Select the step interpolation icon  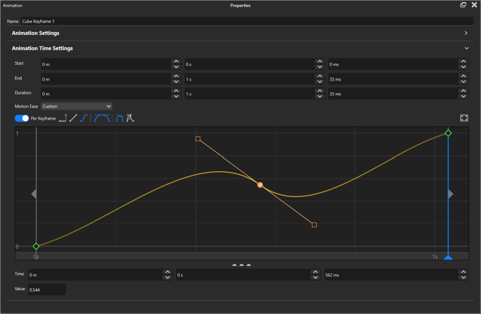63,119
